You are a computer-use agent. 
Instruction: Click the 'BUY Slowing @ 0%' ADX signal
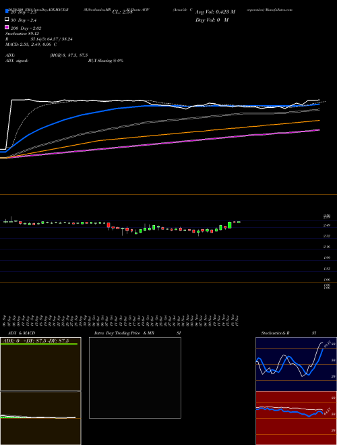[x=106, y=61]
